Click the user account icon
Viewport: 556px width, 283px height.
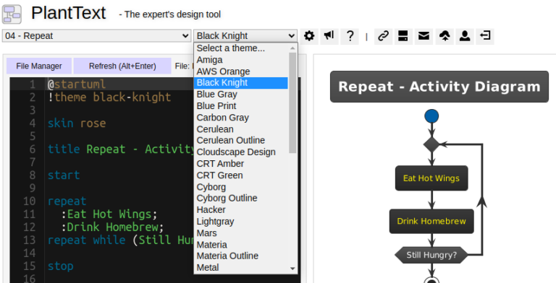(x=465, y=36)
